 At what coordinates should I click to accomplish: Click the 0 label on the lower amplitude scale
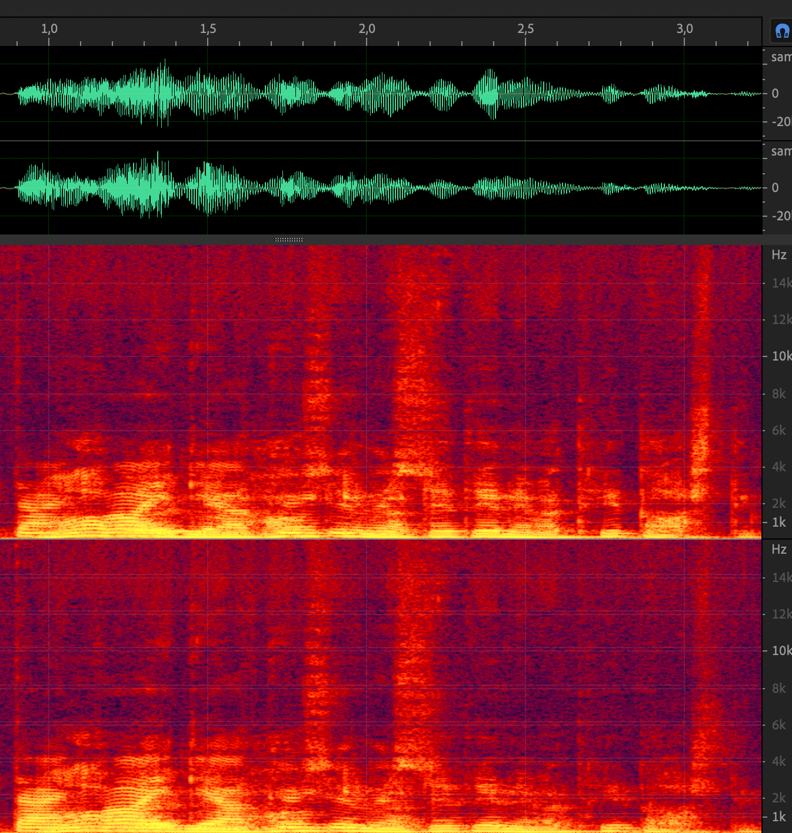click(775, 188)
